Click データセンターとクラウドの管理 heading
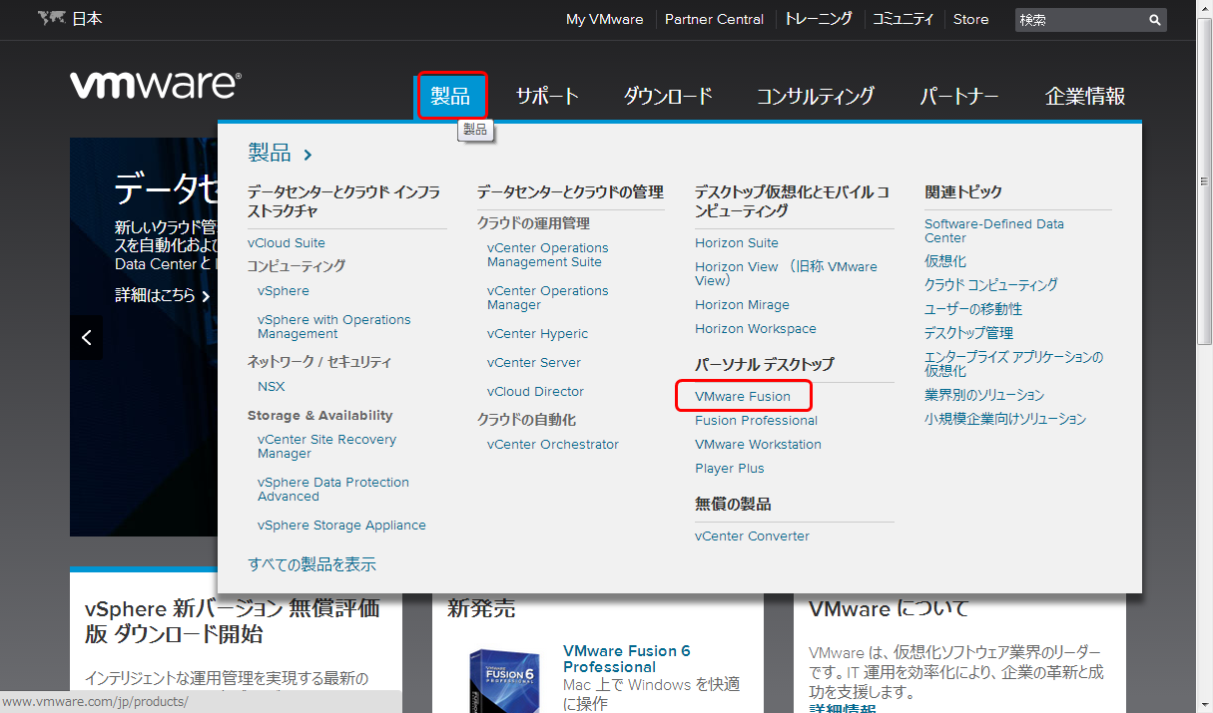 570,192
